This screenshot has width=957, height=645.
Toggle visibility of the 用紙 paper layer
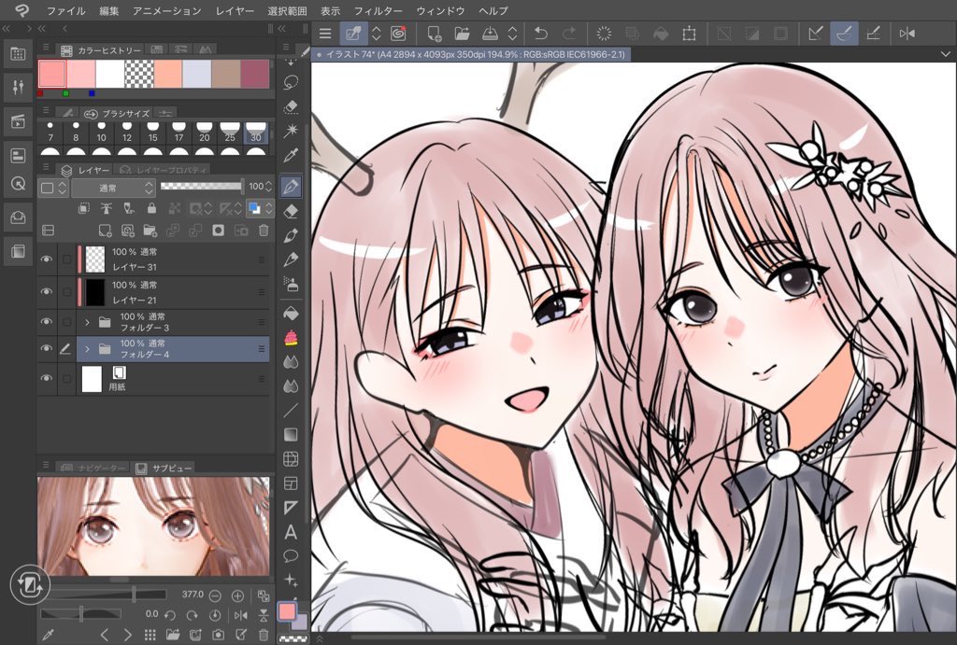[47, 378]
